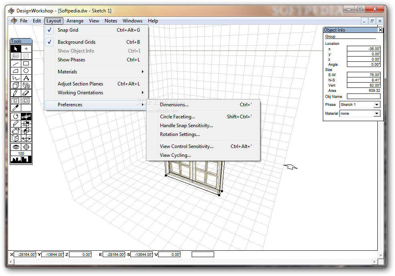
Task: Select the arc shape tool
Action: [x=16, y=71]
